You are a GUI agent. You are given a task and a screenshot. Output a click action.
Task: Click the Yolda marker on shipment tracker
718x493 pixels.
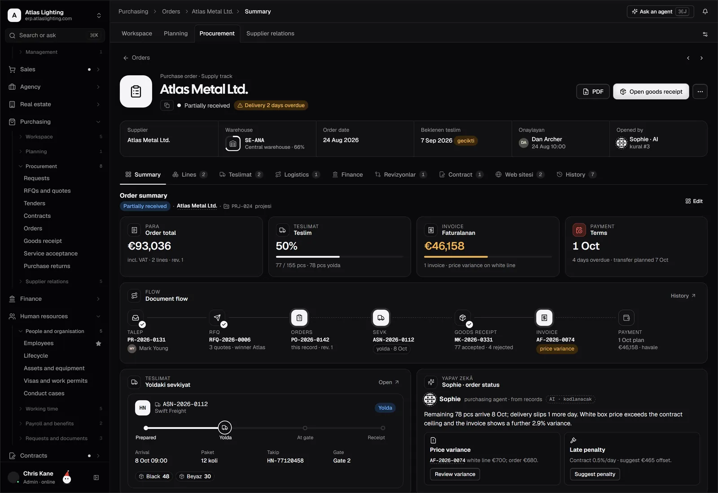(x=225, y=428)
